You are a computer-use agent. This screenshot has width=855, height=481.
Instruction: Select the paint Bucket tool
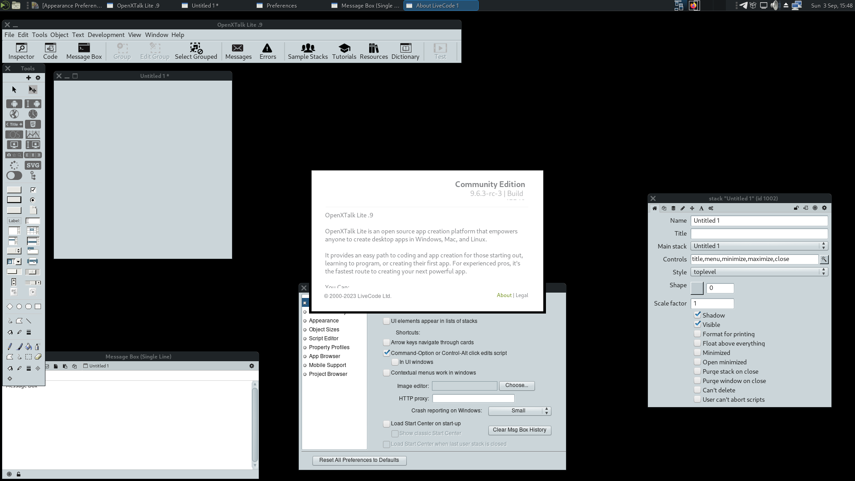click(x=28, y=346)
